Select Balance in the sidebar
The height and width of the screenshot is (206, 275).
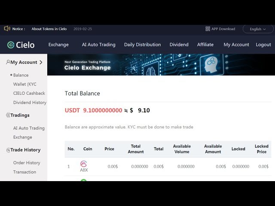(x=21, y=75)
